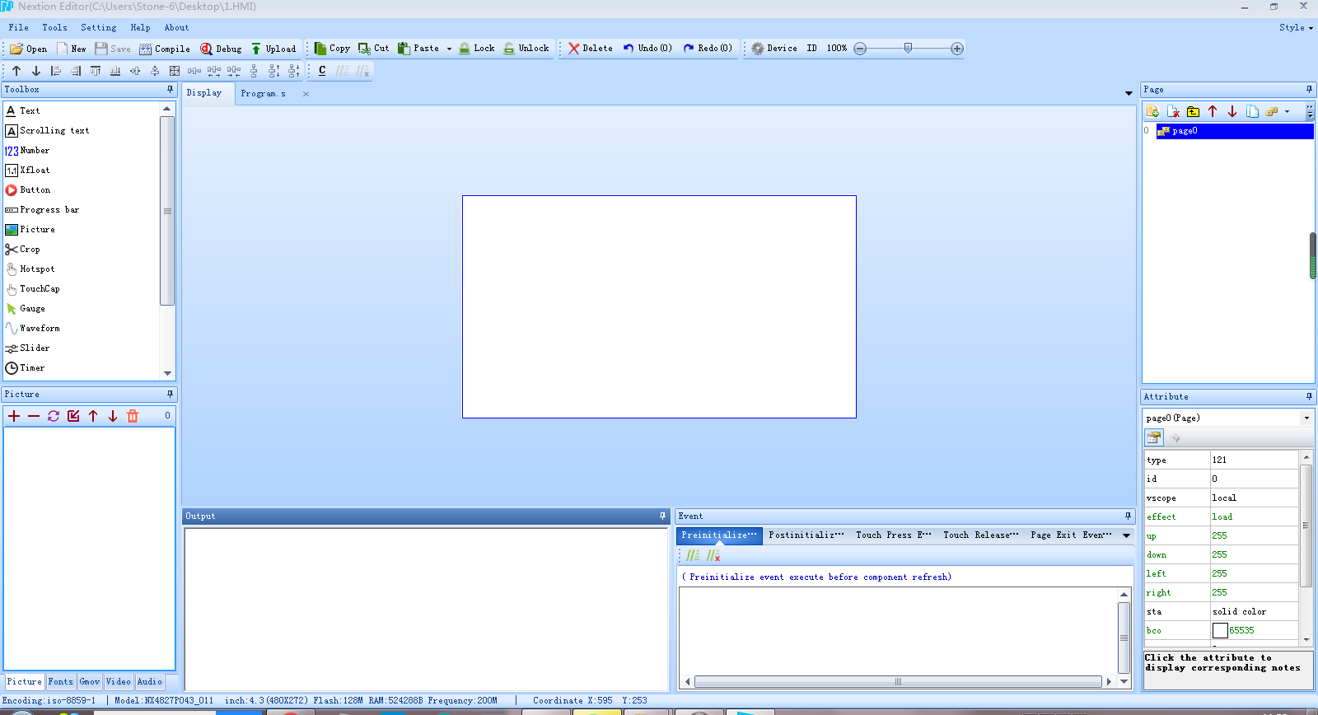The image size is (1318, 715).
Task: Click the uncomment icon in Event toolbar
Action: pos(713,555)
